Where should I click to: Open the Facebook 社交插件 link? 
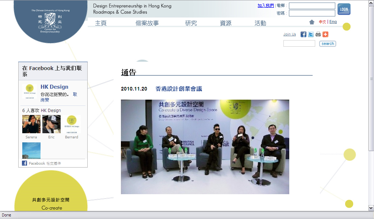[x=45, y=163]
